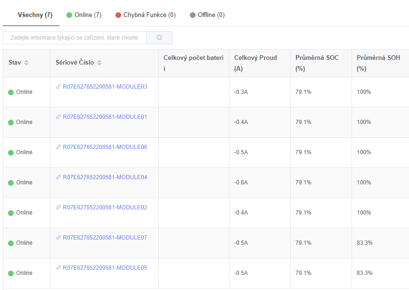Focus the device search input field
The height and width of the screenshot is (290, 409).
point(74,38)
